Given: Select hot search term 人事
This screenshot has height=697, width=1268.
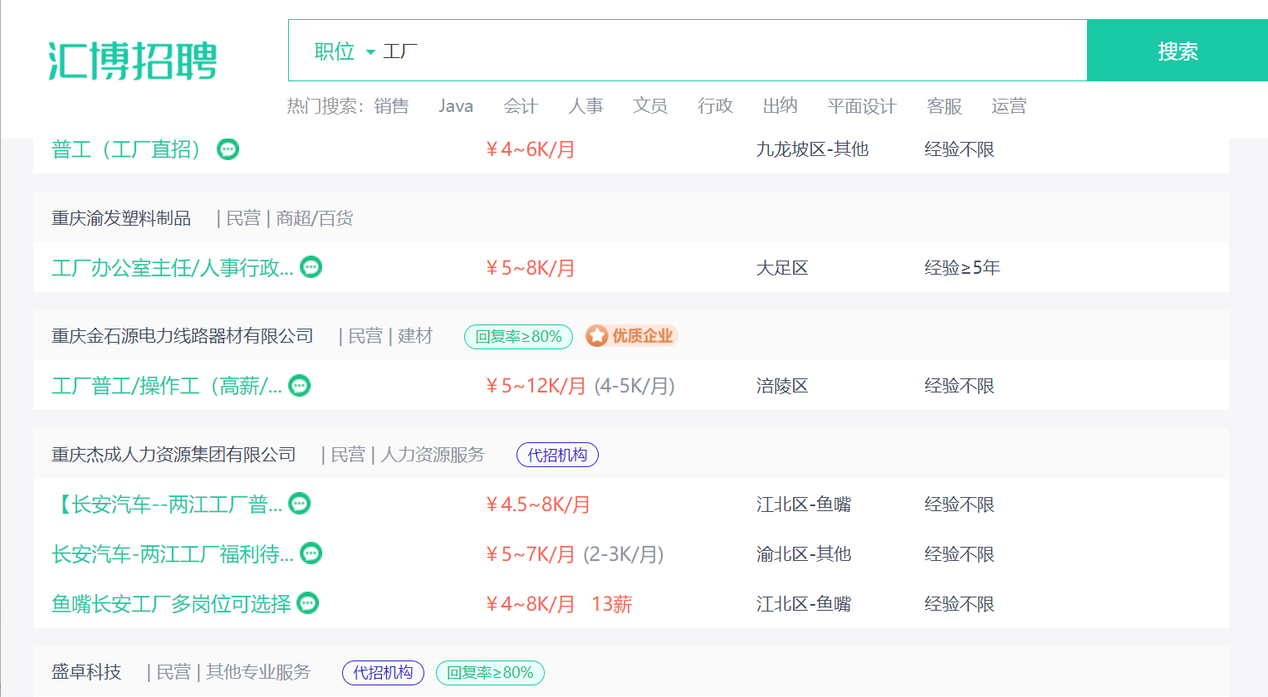Looking at the screenshot, I should click(585, 106).
